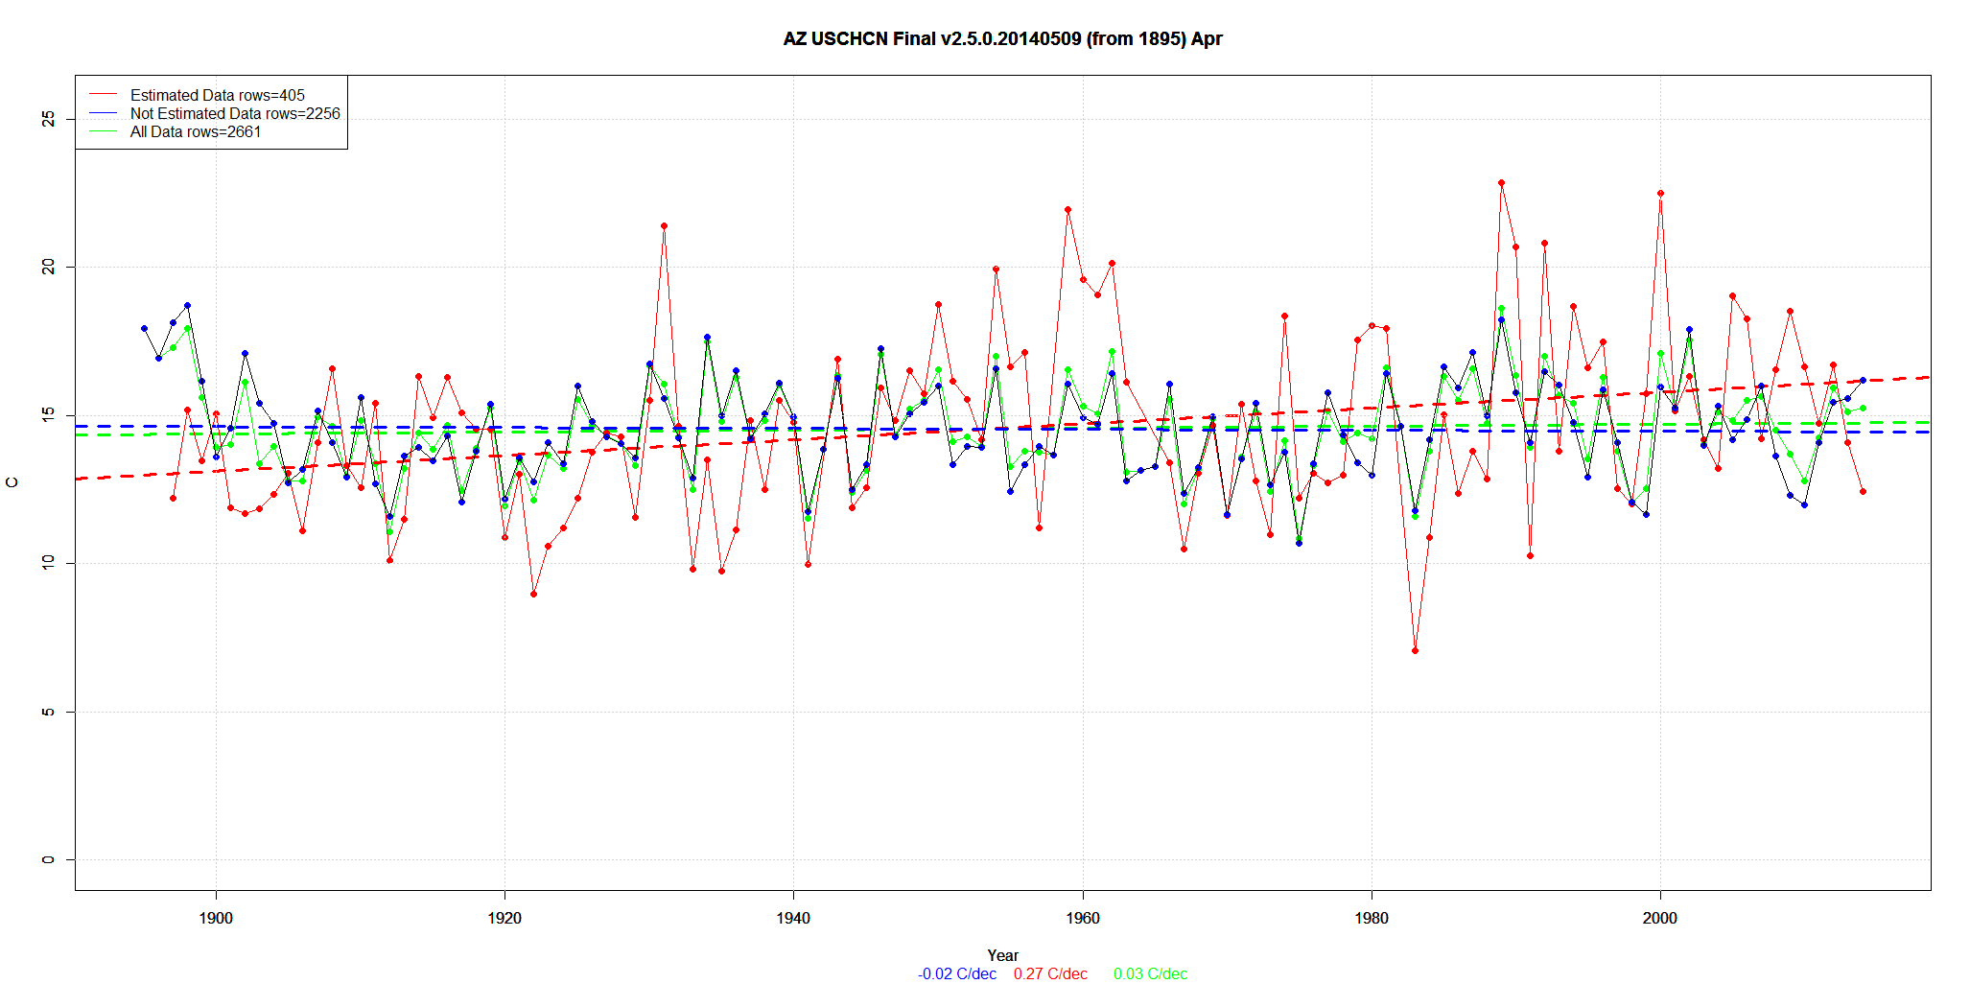Click the 1940 tick label on x-axis
The image size is (1970, 984).
(x=793, y=918)
